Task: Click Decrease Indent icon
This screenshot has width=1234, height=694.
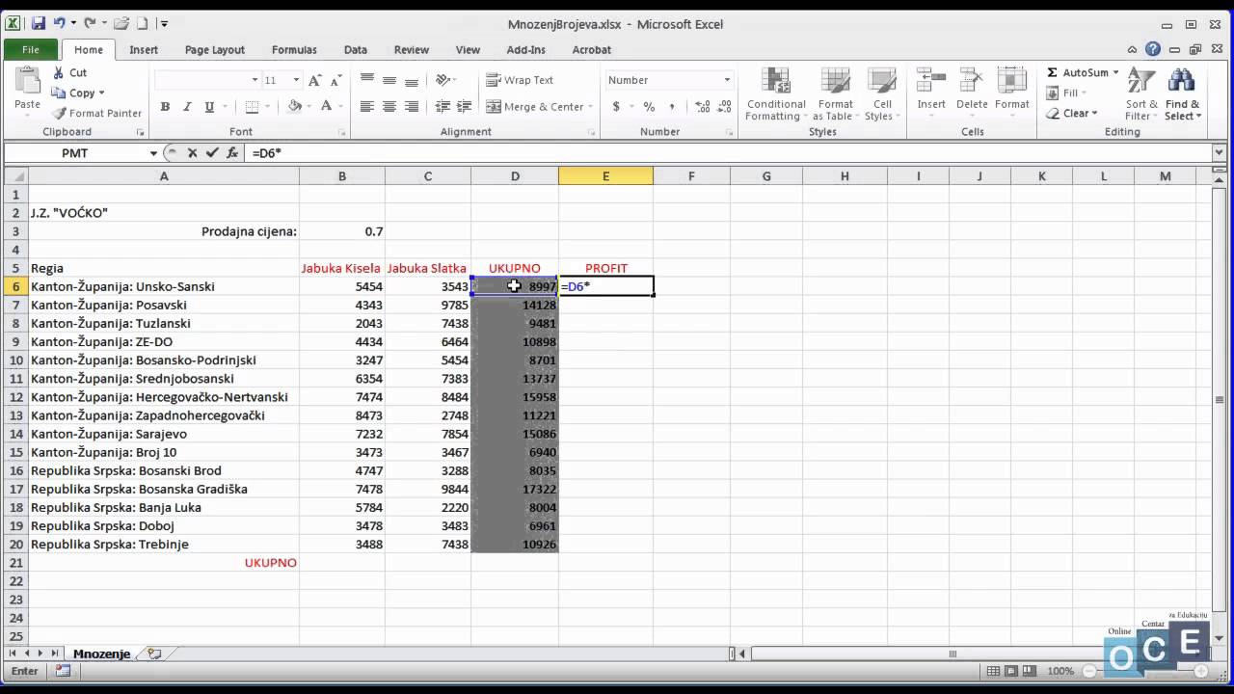Action: (x=443, y=107)
